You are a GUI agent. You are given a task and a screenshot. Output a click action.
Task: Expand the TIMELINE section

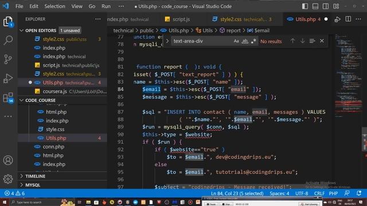point(35,176)
